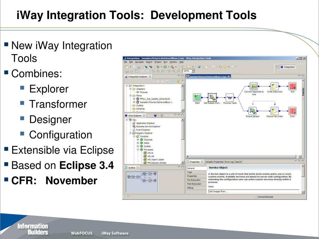This screenshot has height=239, width=319.
Task: Minimize the Integration Explorer panel
Action: coord(179,76)
